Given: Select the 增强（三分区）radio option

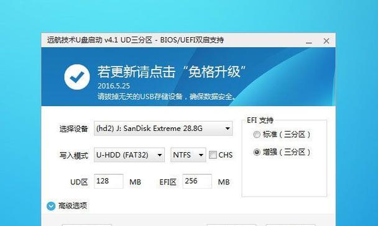Looking at the screenshot, I should tap(257, 152).
